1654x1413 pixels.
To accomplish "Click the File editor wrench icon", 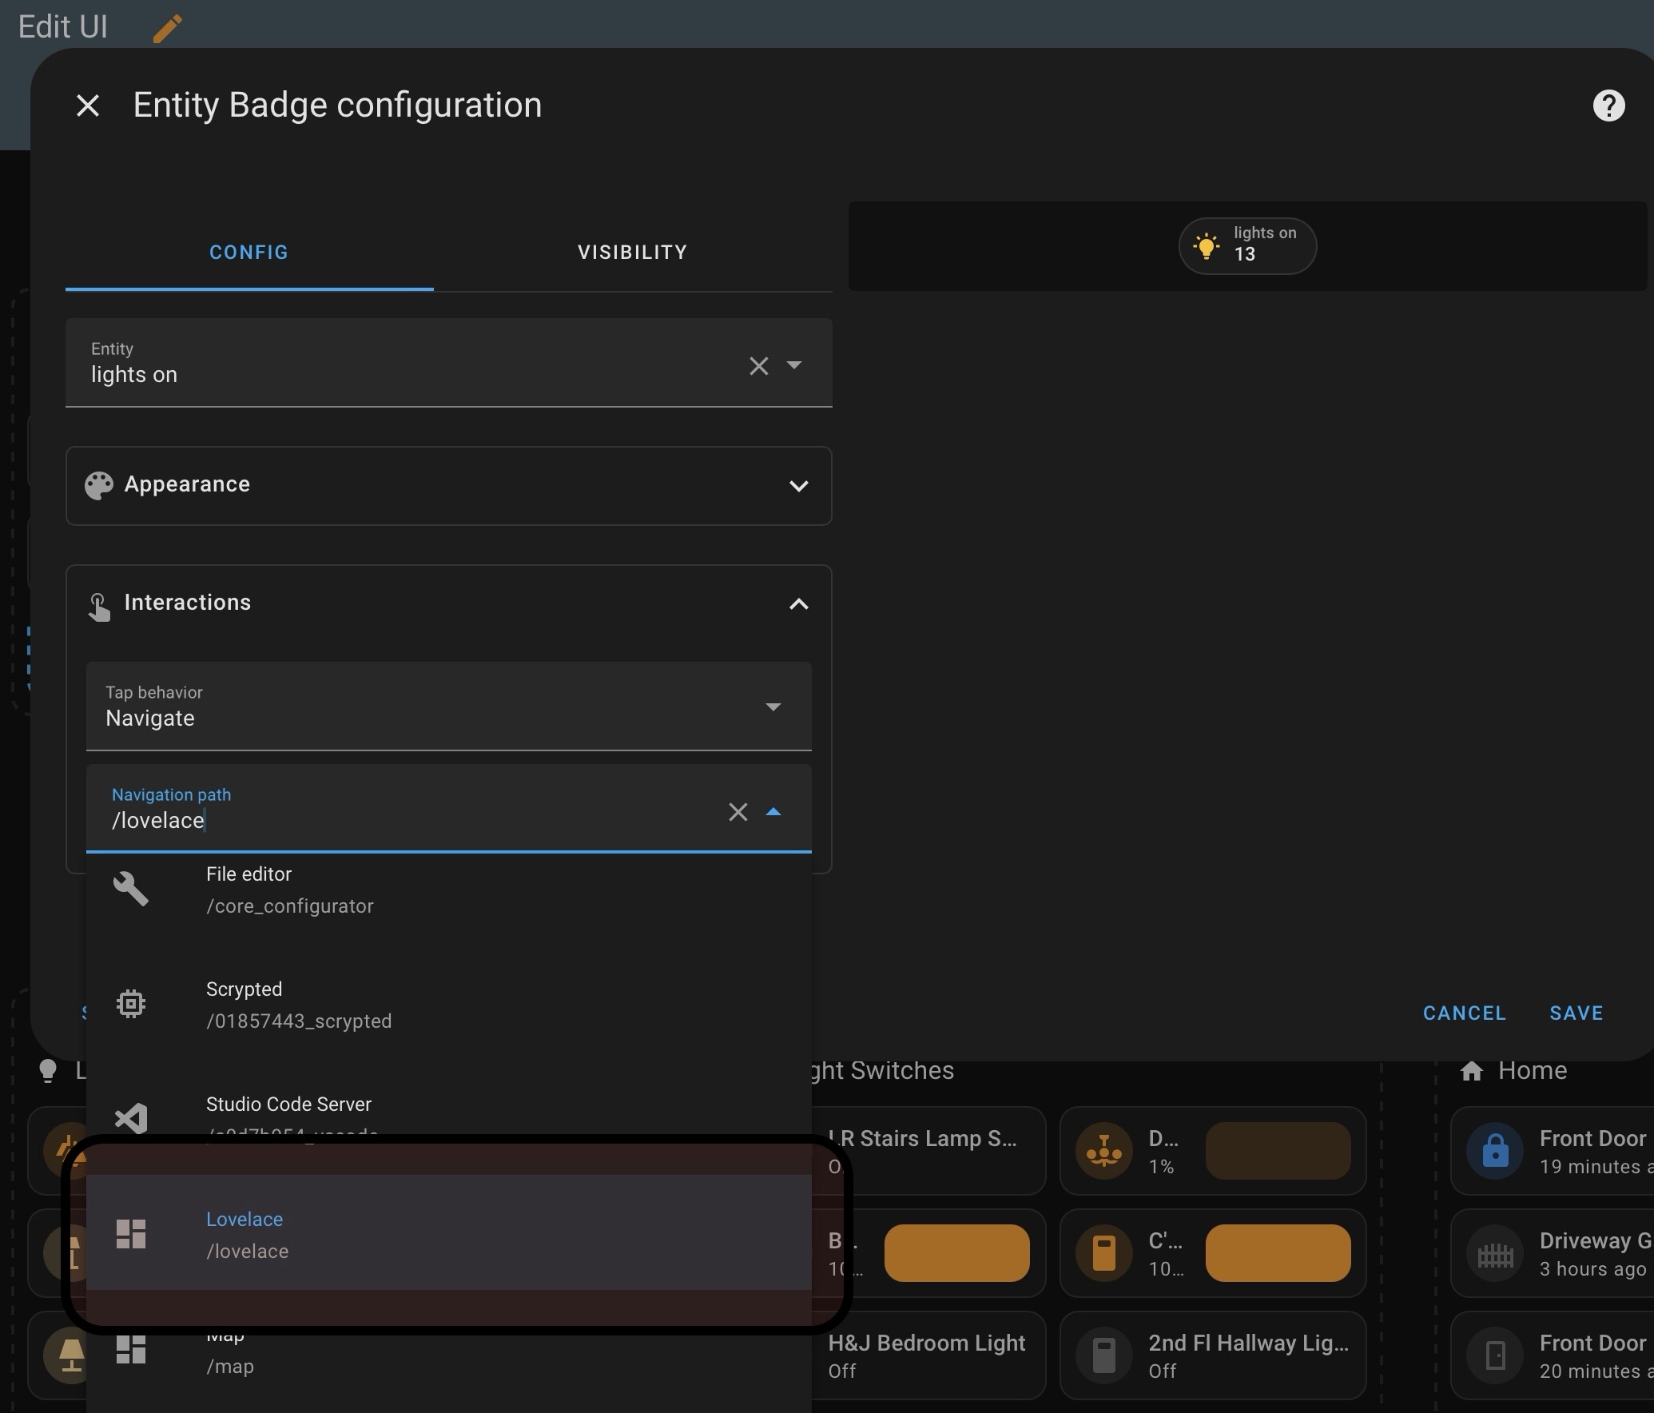I will point(131,889).
